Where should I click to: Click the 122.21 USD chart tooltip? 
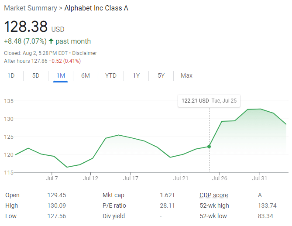(209, 100)
